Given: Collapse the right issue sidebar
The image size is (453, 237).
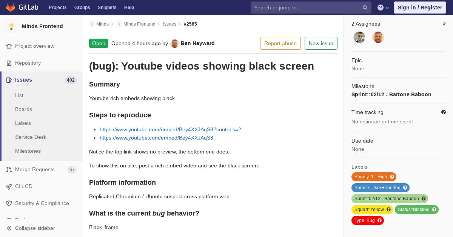Looking at the screenshot, I should tap(444, 24).
